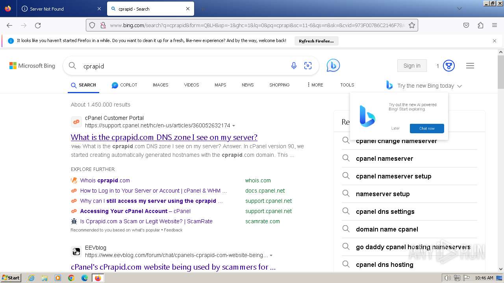Viewport: 504px width, 283px height.
Task: Dismiss the Firefox refresh notification bar
Action: coord(495,40)
